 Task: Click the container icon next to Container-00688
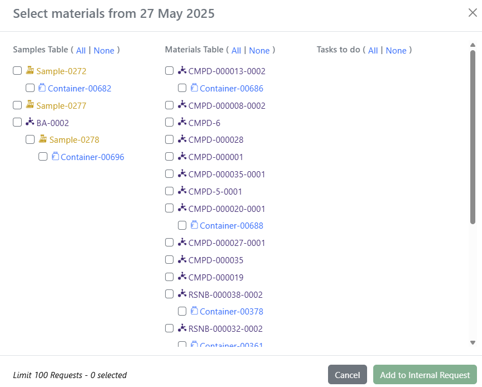(194, 225)
